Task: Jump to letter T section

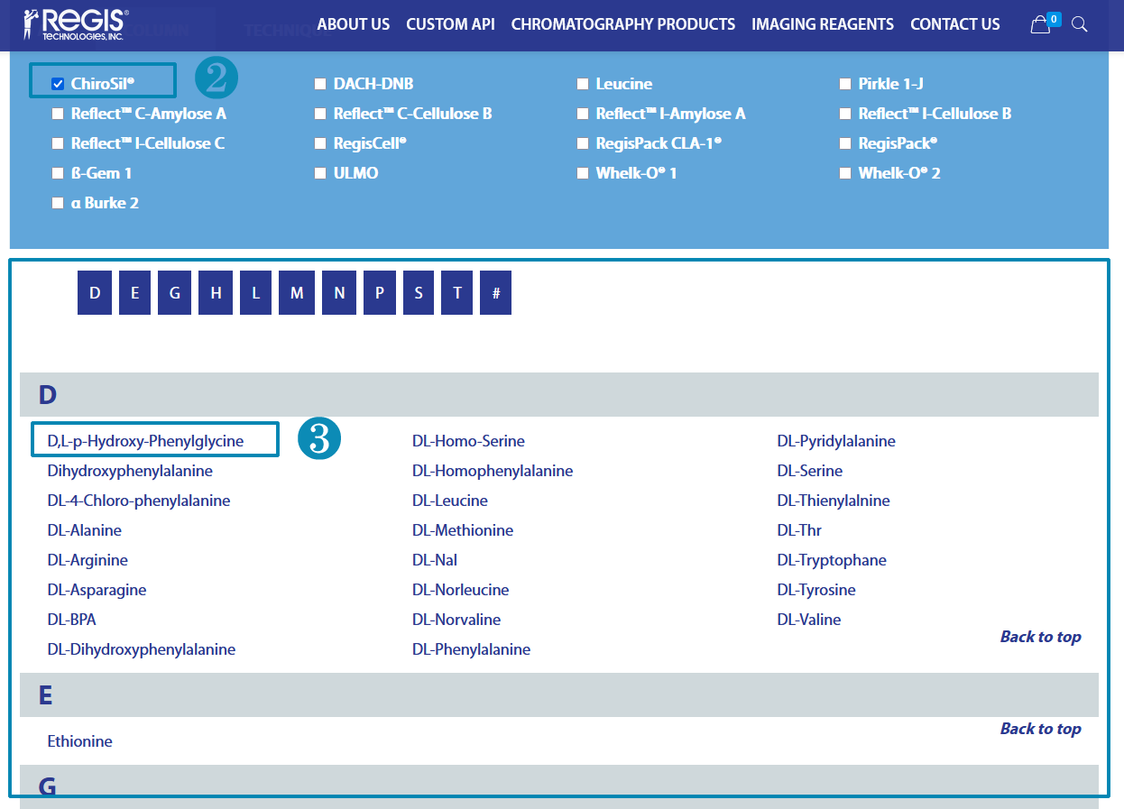Action: pos(457,293)
